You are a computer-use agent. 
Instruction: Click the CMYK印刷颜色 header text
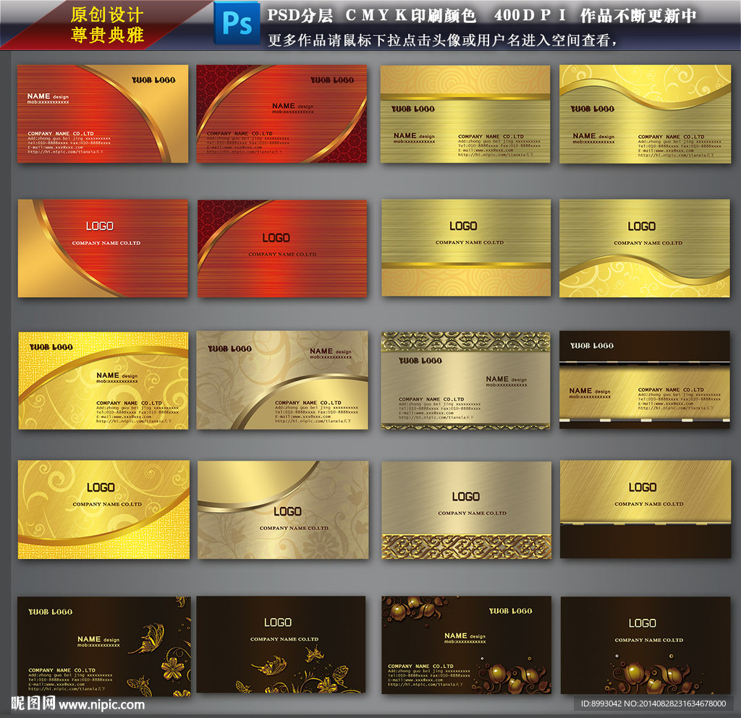[411, 15]
